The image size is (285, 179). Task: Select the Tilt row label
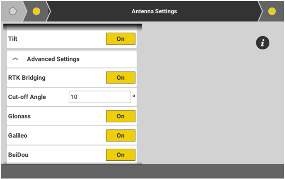click(13, 39)
